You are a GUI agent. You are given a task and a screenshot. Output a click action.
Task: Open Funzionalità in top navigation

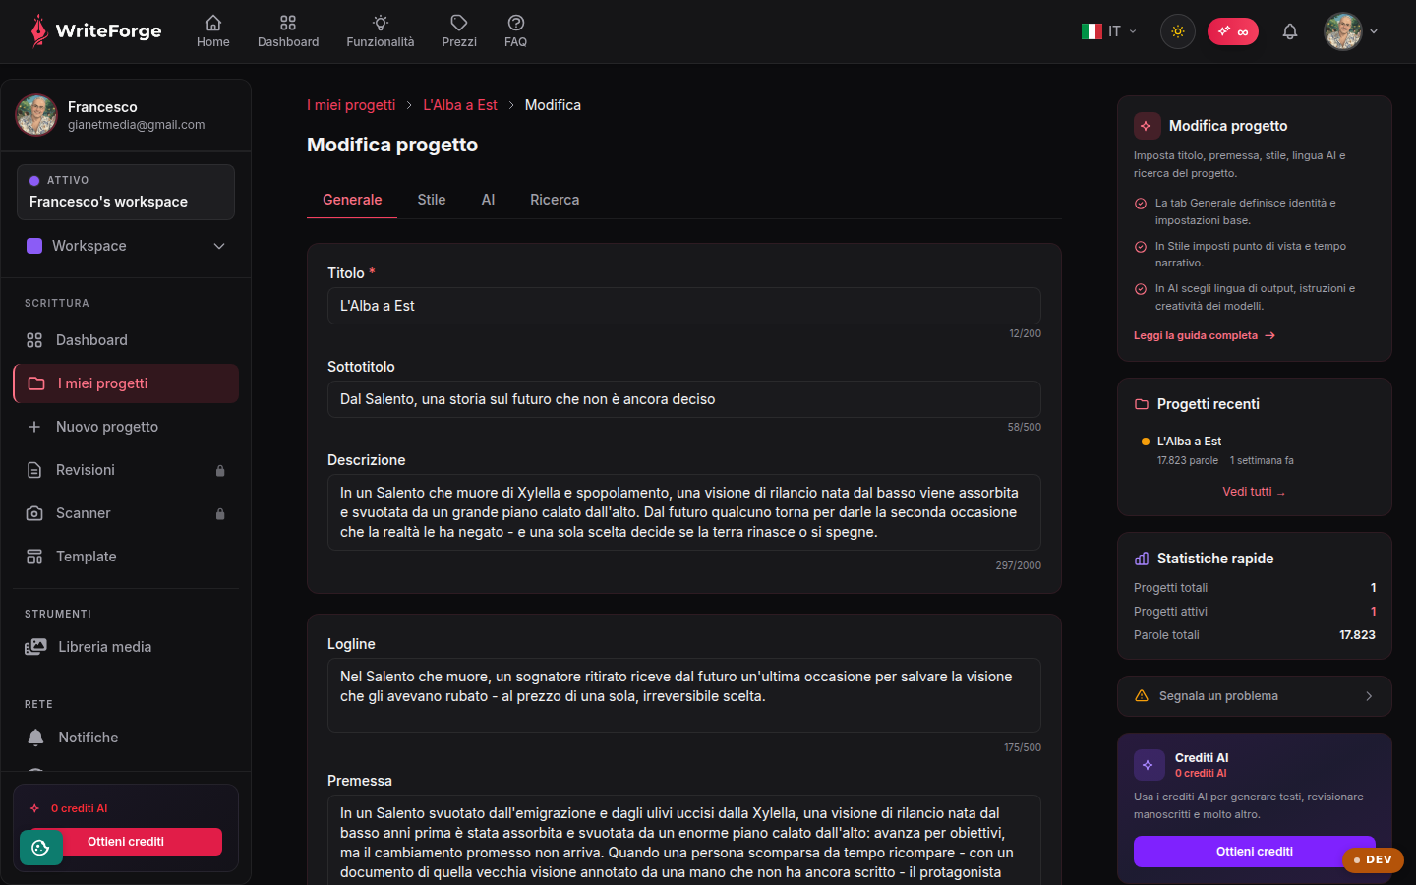[381, 31]
